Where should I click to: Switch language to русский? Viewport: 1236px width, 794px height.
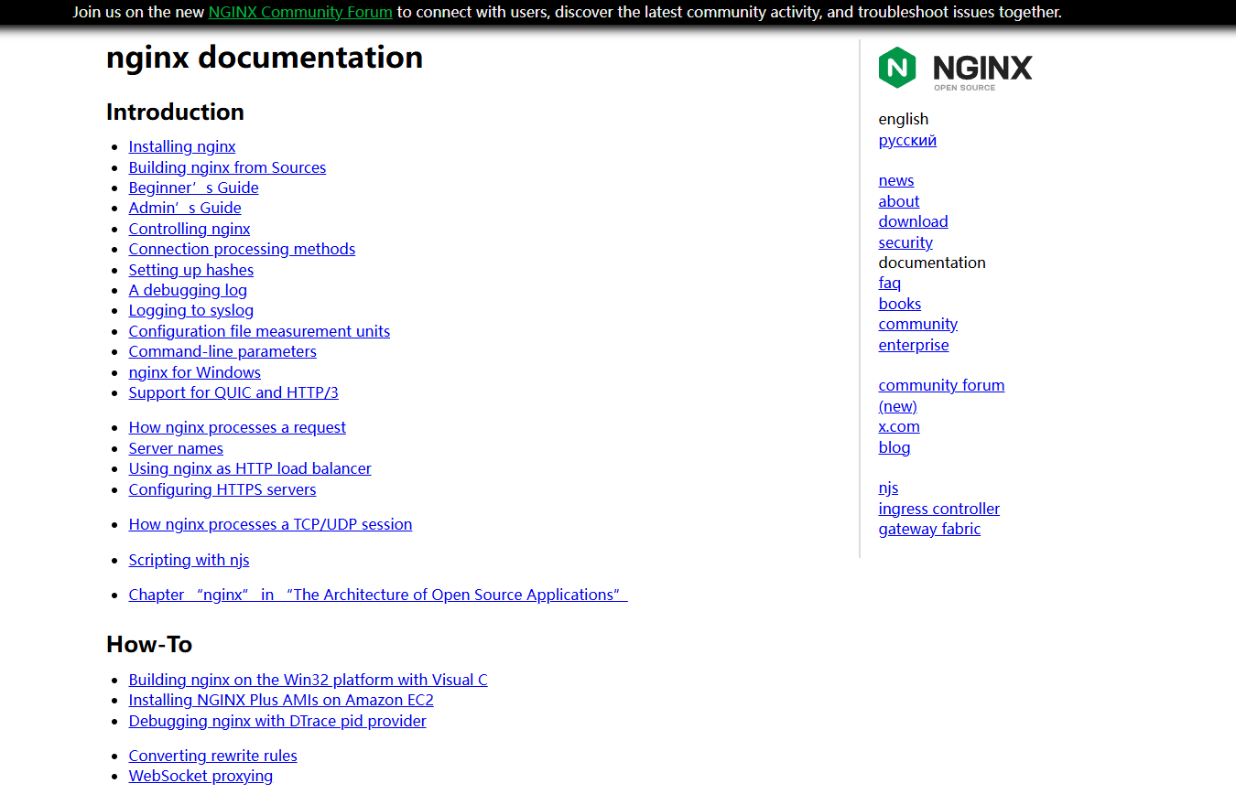point(907,140)
